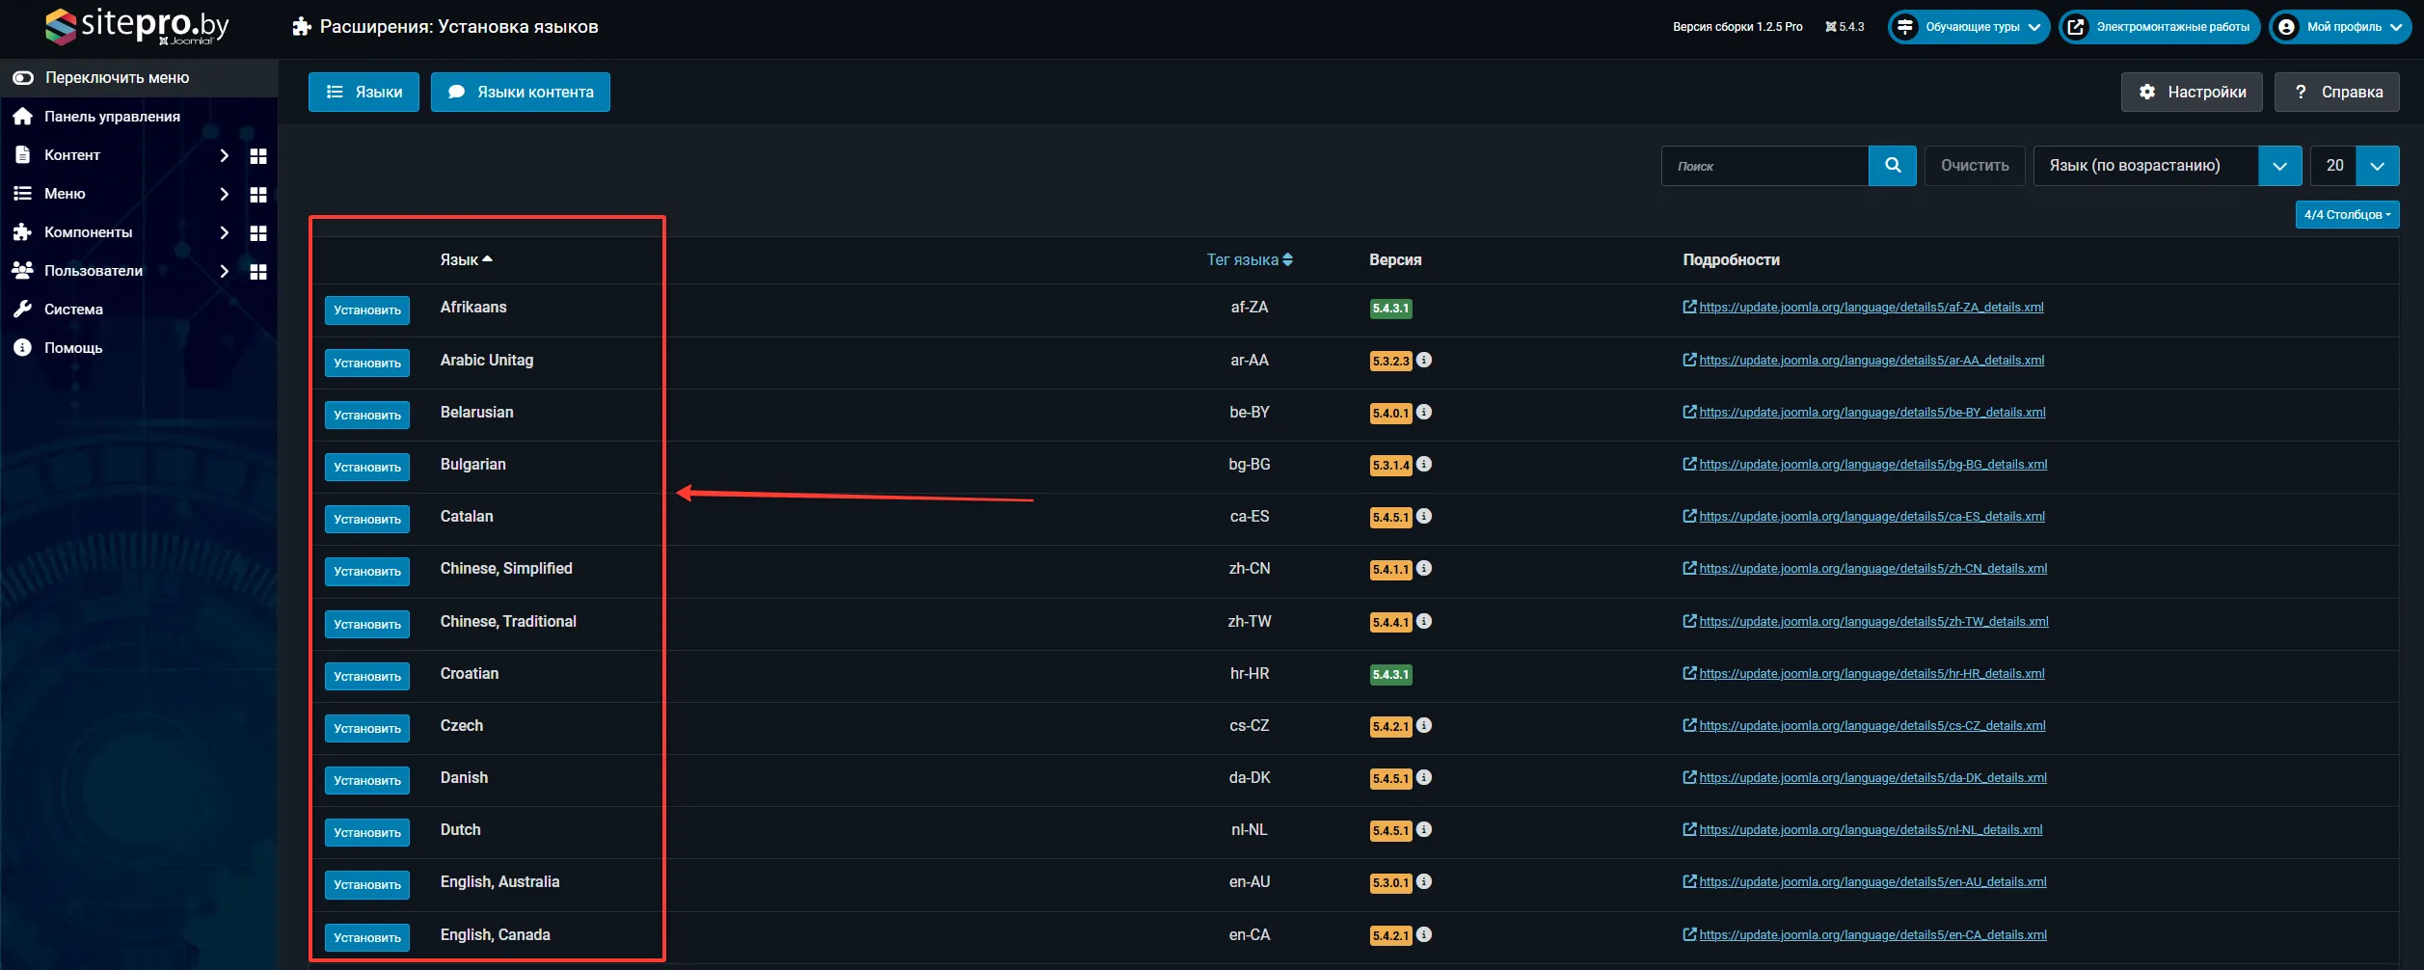The width and height of the screenshot is (2424, 970).
Task: Open Система in the sidebar menu
Action: (73, 310)
